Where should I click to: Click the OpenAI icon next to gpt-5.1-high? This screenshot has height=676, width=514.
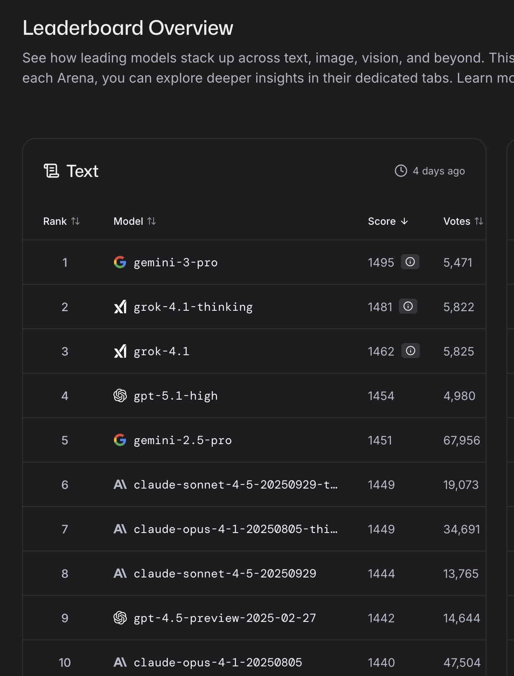click(120, 395)
